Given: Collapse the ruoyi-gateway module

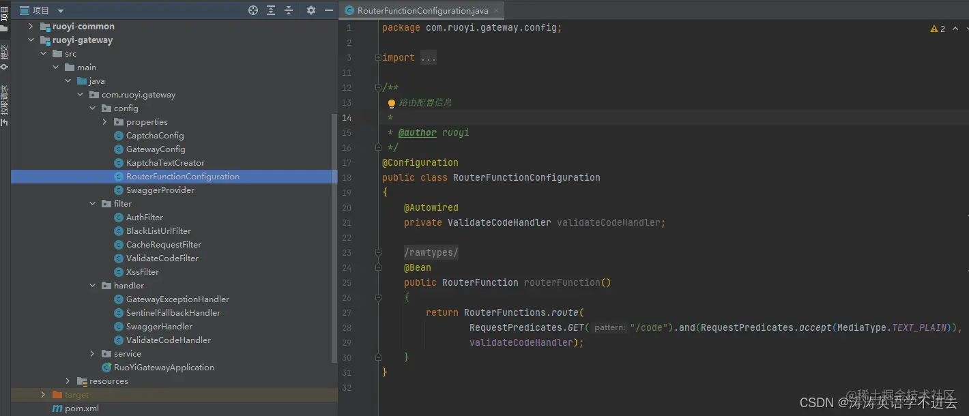Looking at the screenshot, I should [31, 40].
